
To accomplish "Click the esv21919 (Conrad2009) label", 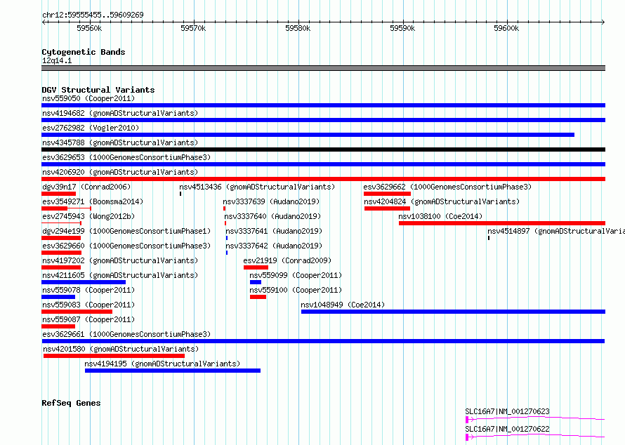I will coord(287,260).
